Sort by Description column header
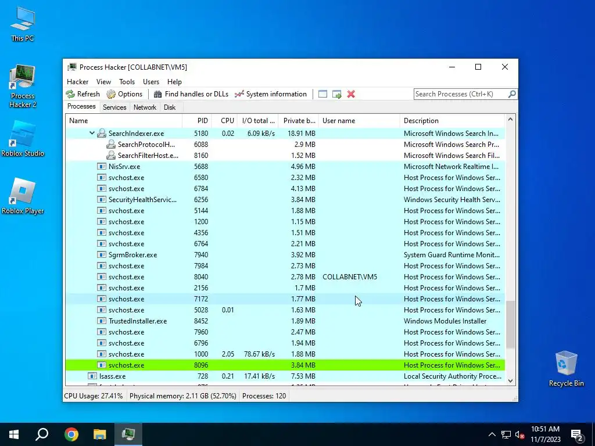The image size is (595, 446). click(452, 121)
